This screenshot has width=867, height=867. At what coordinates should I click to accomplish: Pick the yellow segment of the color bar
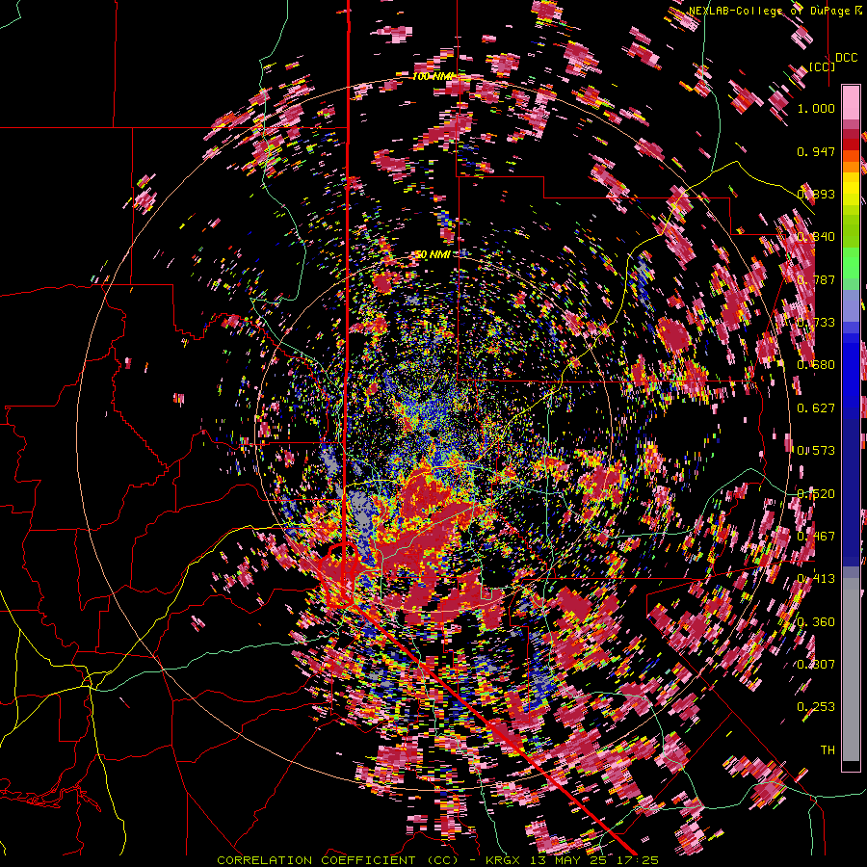point(851,190)
